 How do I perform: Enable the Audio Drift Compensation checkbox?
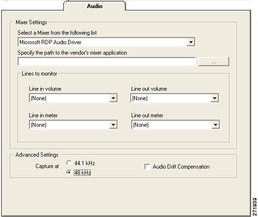(147, 167)
